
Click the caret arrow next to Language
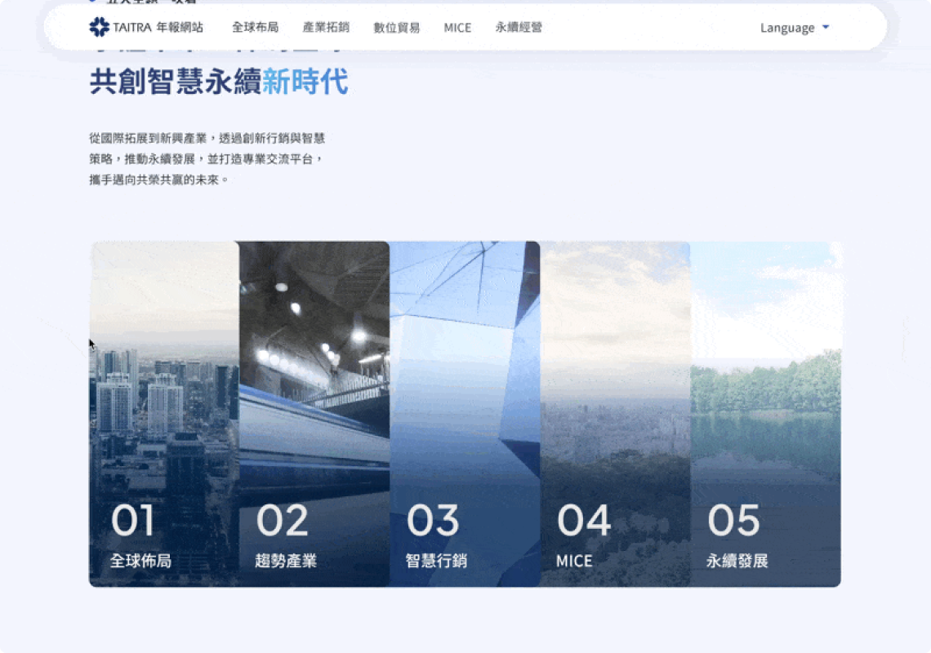[826, 27]
